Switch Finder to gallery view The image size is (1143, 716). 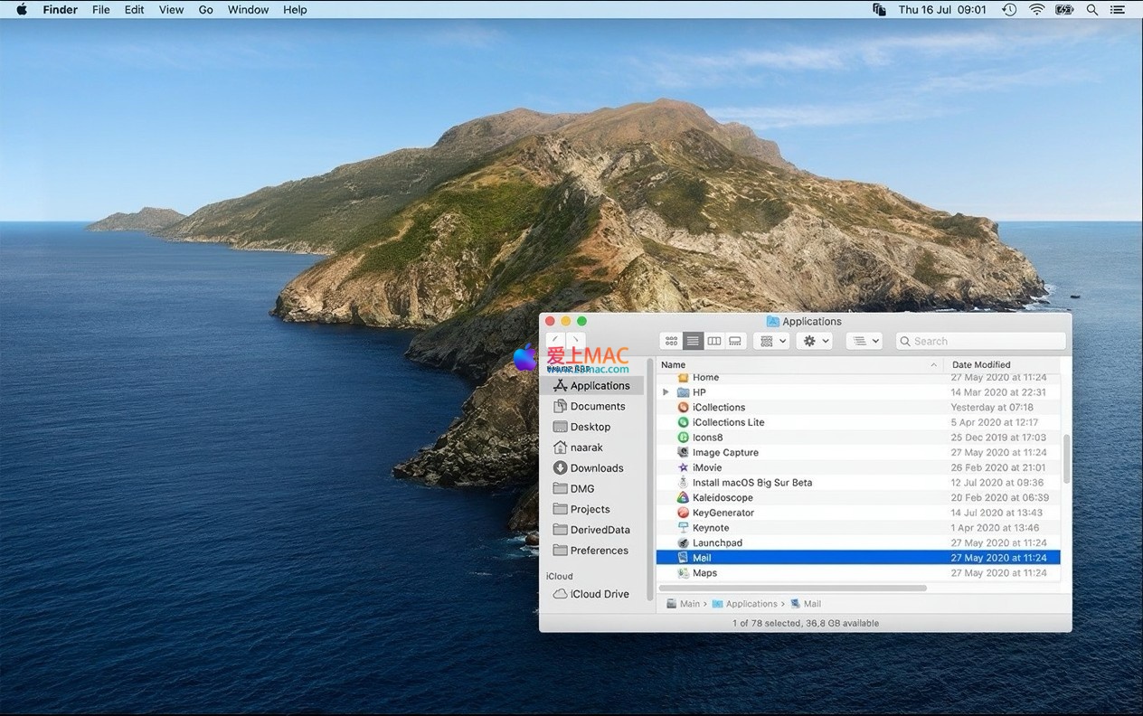735,341
